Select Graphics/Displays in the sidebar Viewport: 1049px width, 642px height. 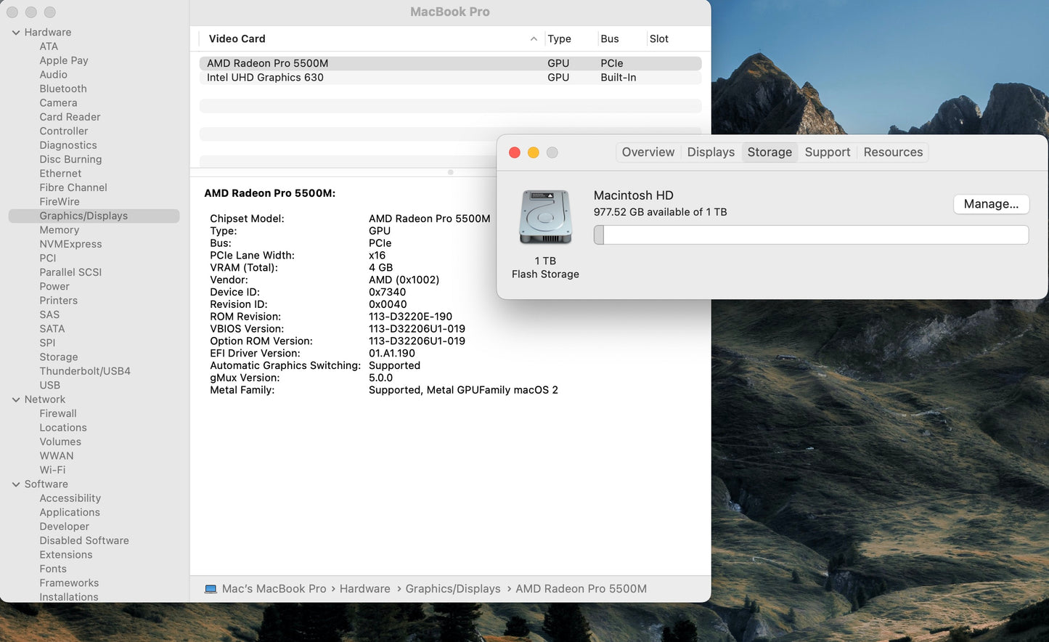94,216
